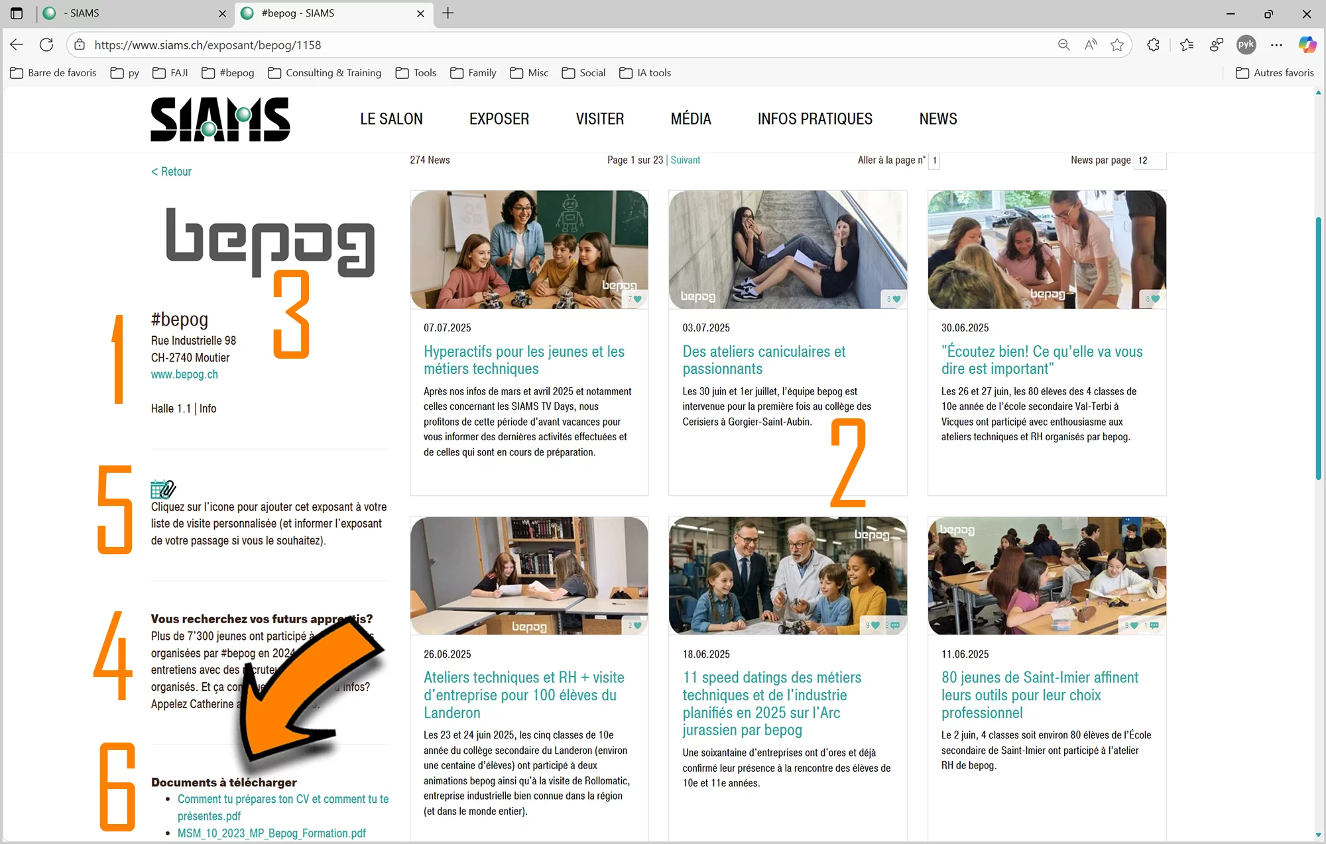Viewport: 1326px width, 844px height.
Task: Click the page vertical scrollbar
Action: pos(1319,348)
